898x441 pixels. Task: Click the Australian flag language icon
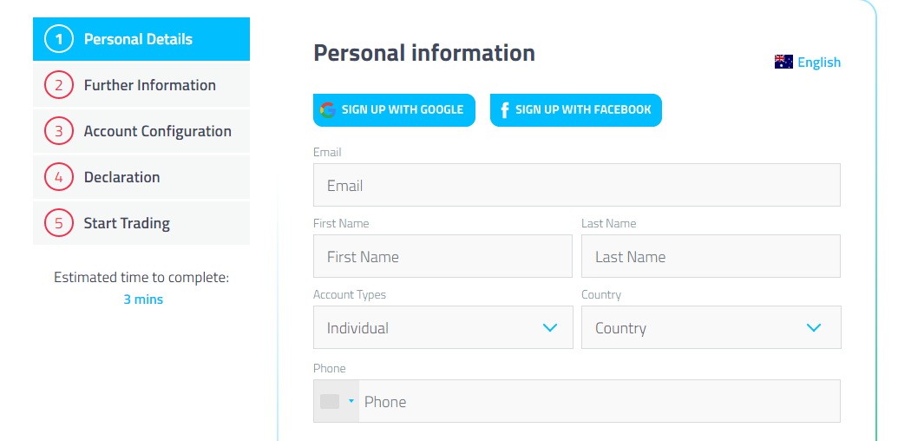tap(783, 62)
